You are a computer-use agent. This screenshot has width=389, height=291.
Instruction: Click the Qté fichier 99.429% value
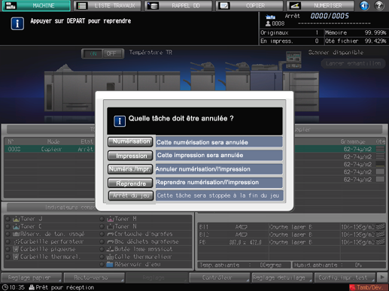tap(375, 41)
